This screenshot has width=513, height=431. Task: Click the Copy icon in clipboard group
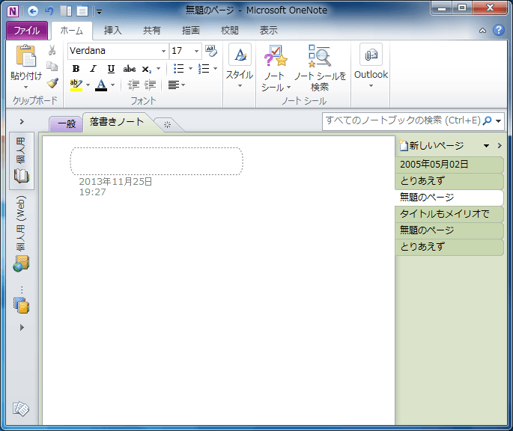52,67
